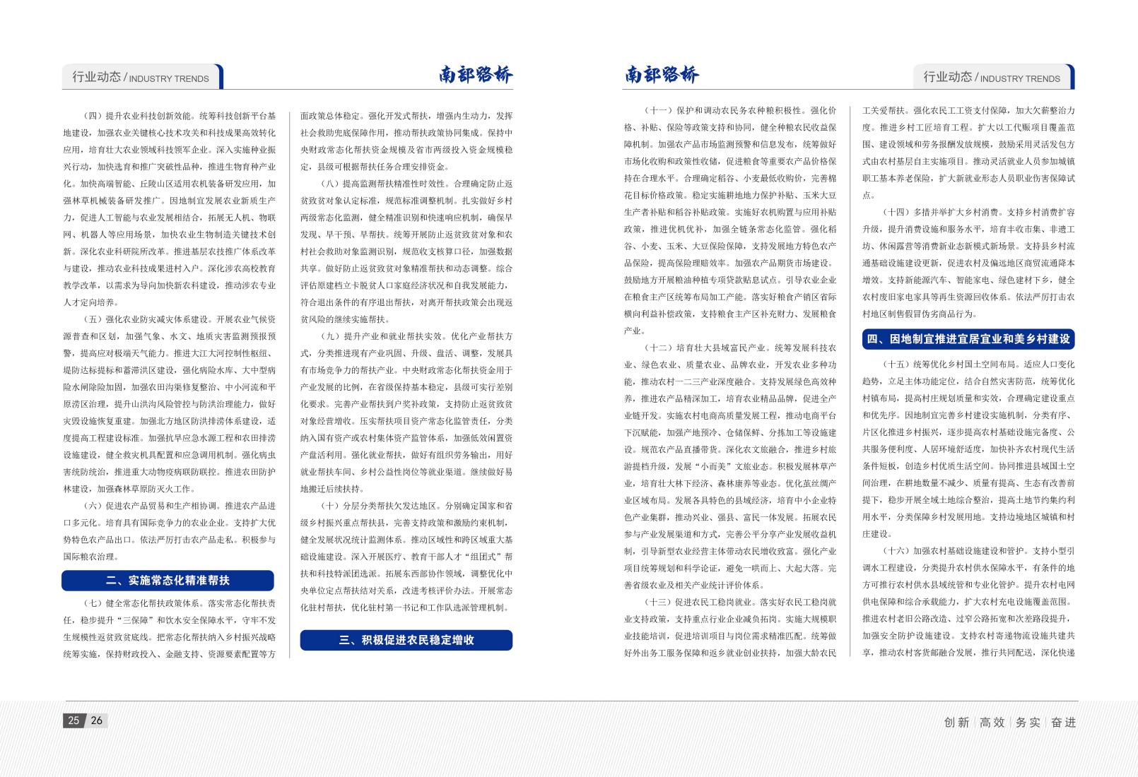The width and height of the screenshot is (1138, 777).
Task: Click the line beginning '工关爱帮扶。强化农民工工资支付保障'
Action: [968, 110]
